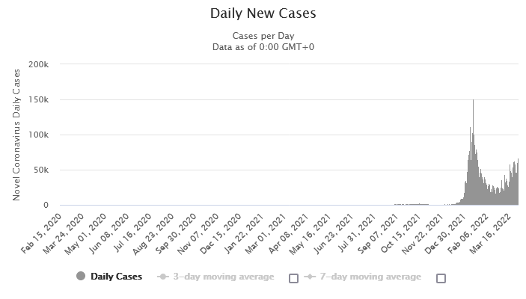Enable the 3-day moving average legend label
The image size is (526, 299).
tap(224, 277)
